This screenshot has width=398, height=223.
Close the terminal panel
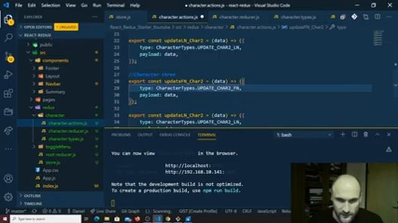(x=389, y=134)
